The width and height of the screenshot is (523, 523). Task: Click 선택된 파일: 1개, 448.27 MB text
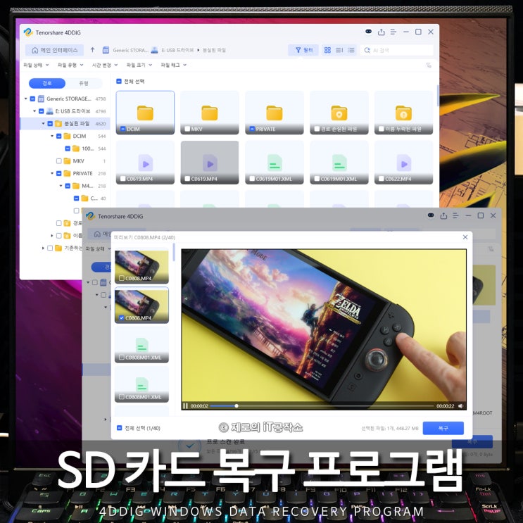point(390,428)
